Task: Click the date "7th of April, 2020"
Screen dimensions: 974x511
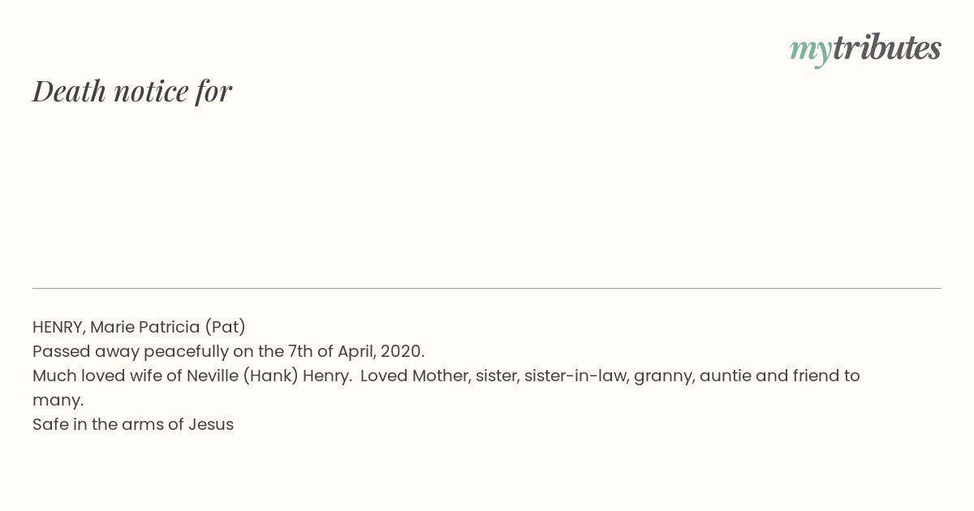Action: pyautogui.click(x=356, y=352)
